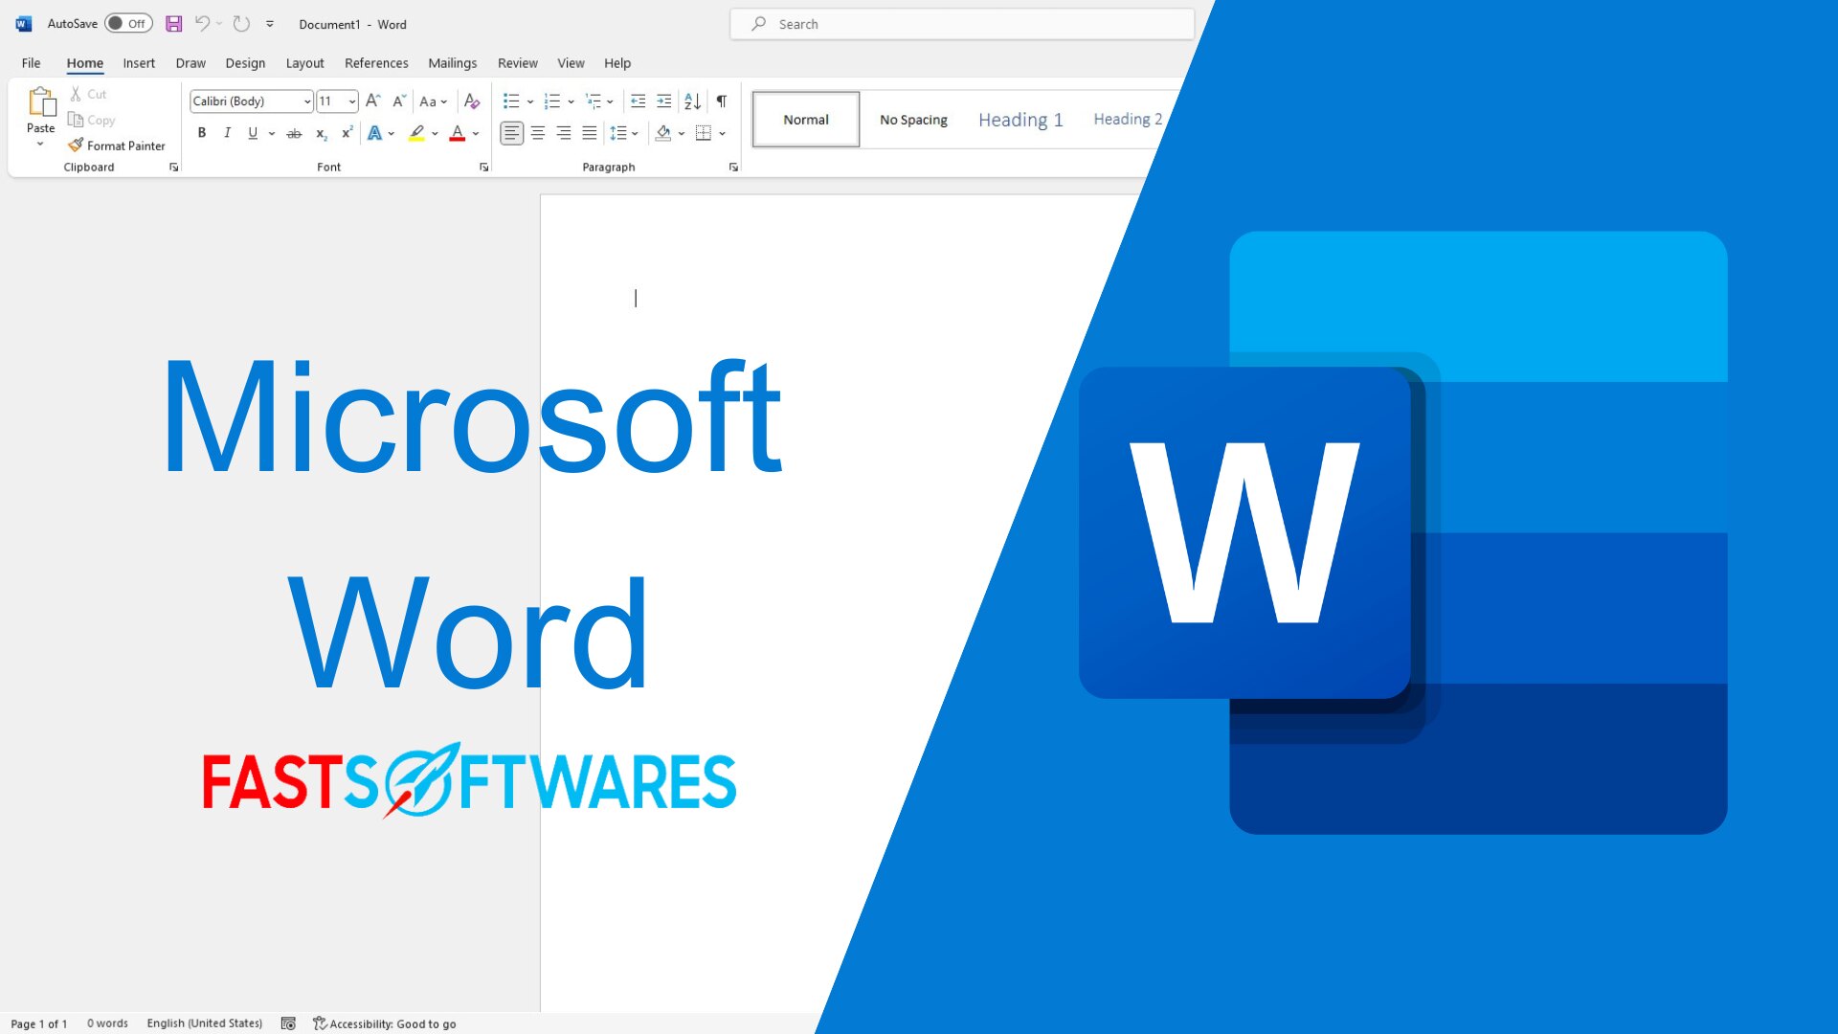Switch to the Layout tab
Screen dimensions: 1838x1034
305,63
